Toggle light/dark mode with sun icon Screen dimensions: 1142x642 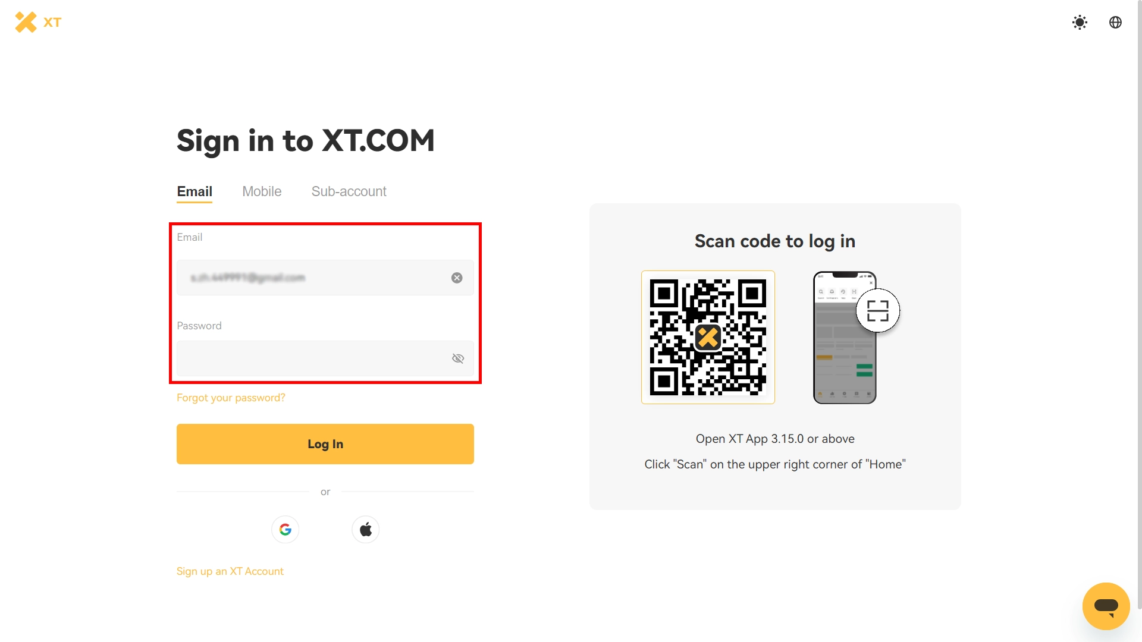1080,22
